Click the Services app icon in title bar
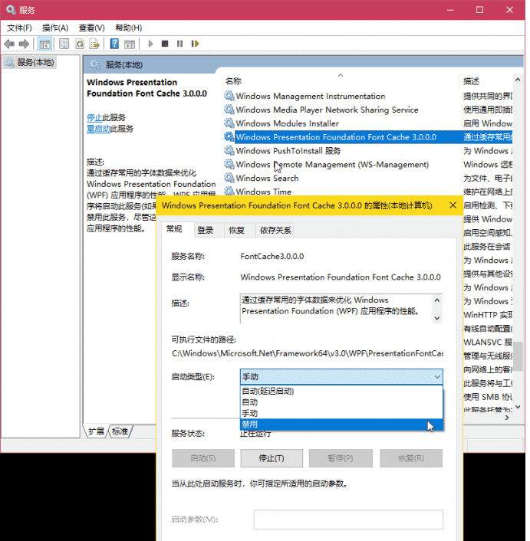The width and height of the screenshot is (530, 541). pyautogui.click(x=11, y=10)
